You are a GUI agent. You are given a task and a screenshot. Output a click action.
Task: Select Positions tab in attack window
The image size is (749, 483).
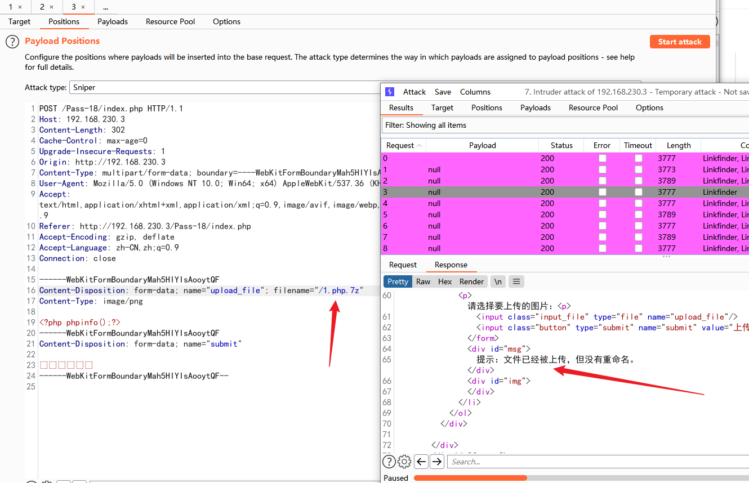click(x=487, y=108)
